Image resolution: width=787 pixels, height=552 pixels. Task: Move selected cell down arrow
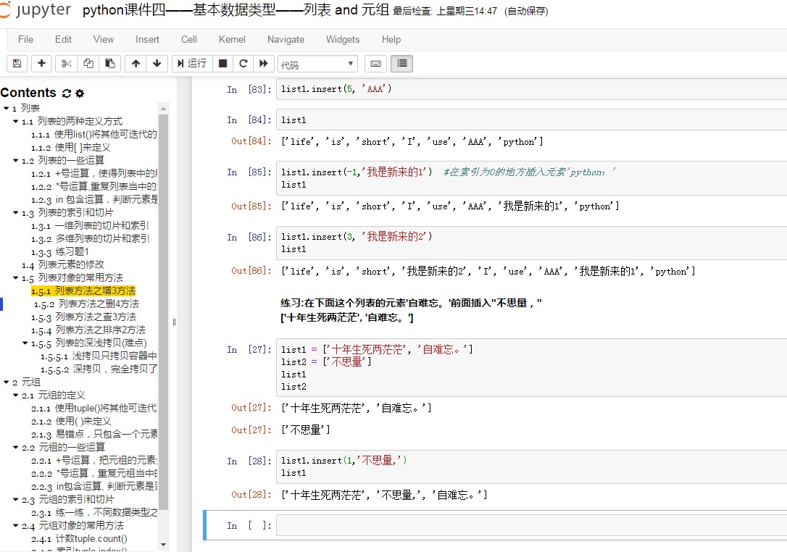tap(157, 63)
